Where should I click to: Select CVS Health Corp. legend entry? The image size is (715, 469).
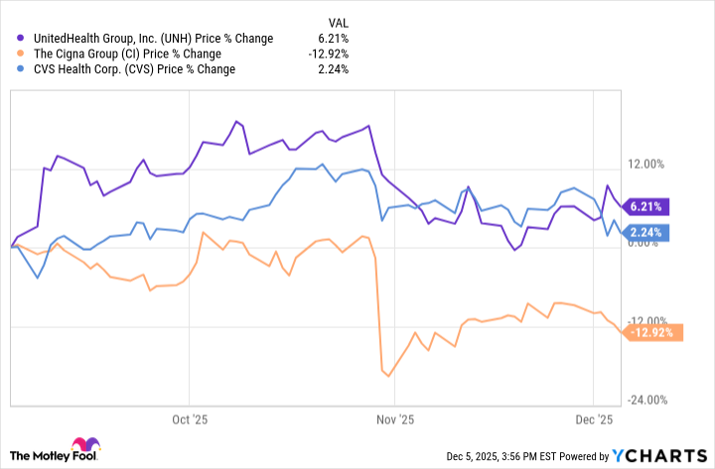pyautogui.click(x=132, y=69)
